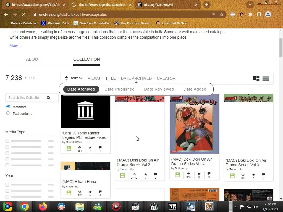The height and width of the screenshot is (212, 283).
Task: Open the volume speaker tray icon
Action: click(x=256, y=206)
